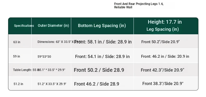Select the 51.2" X 33.5" X 29.9" cell

point(52,84)
